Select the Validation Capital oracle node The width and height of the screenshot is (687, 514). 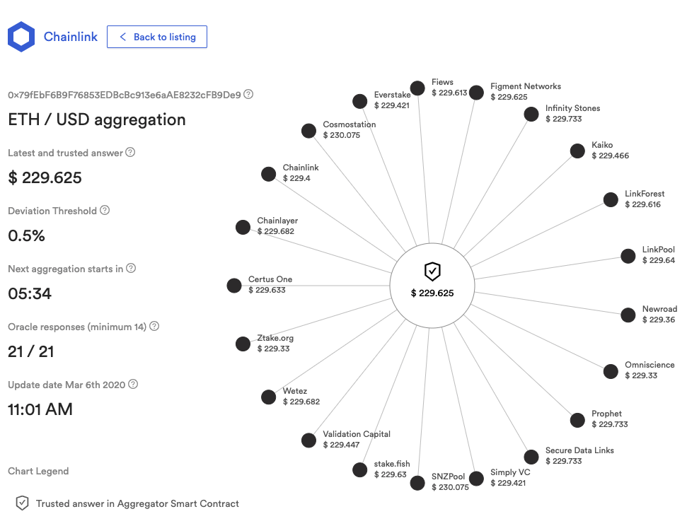coord(309,440)
